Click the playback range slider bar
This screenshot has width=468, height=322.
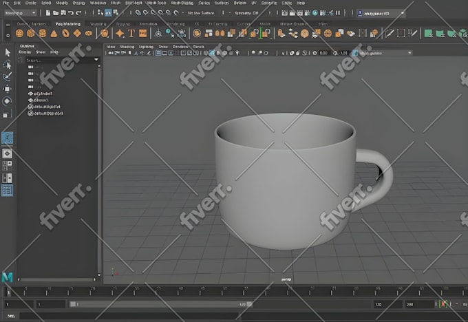161,304
